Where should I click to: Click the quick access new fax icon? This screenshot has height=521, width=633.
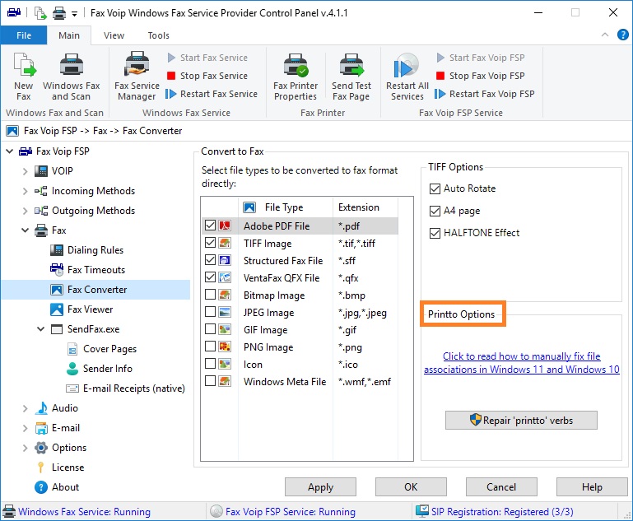[40, 13]
